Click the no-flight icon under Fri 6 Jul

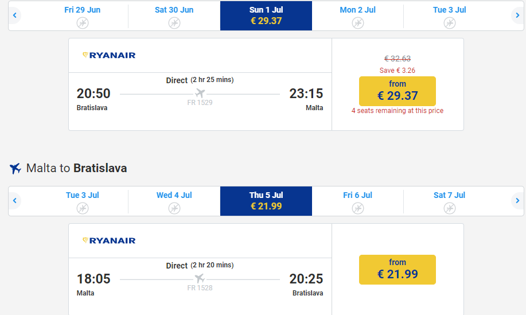(358, 208)
